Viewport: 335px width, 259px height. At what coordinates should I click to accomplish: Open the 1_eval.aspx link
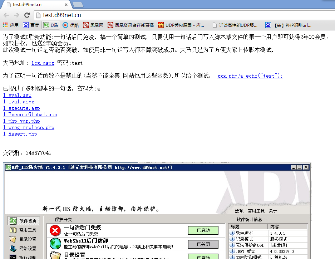pyautogui.click(x=19, y=102)
